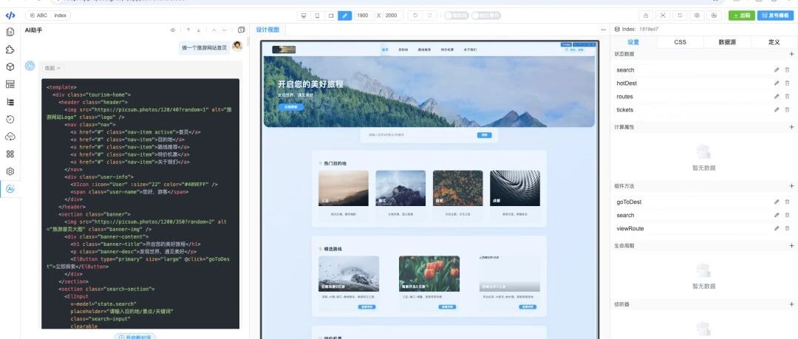Image resolution: width=798 pixels, height=339 pixels.
Task: Open the AI assistant sidebar icon
Action: coord(10,189)
